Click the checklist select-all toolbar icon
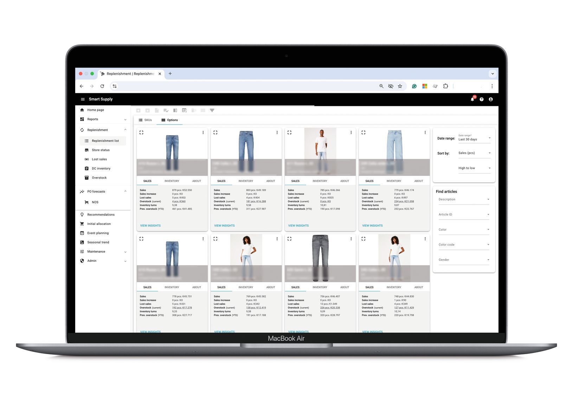This screenshot has height=409, width=573. pos(166,111)
